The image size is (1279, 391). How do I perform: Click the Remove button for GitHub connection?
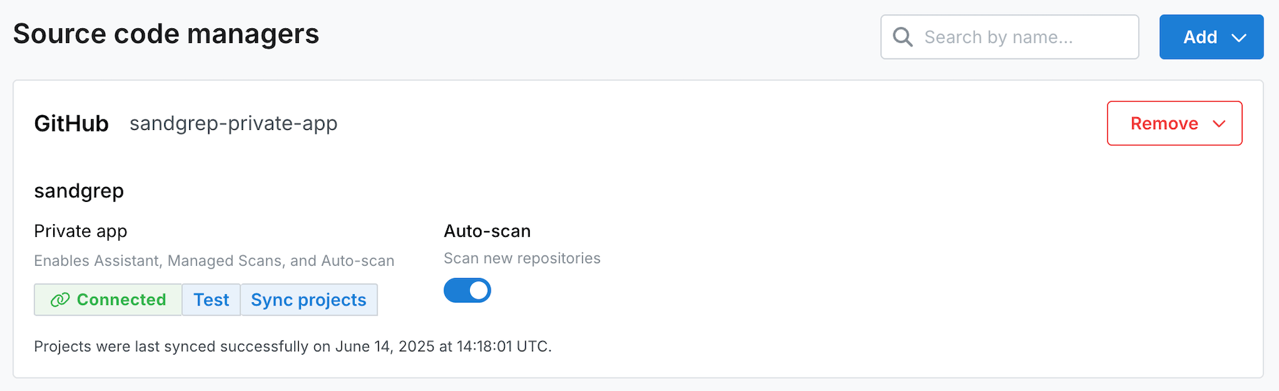pyautogui.click(x=1164, y=123)
